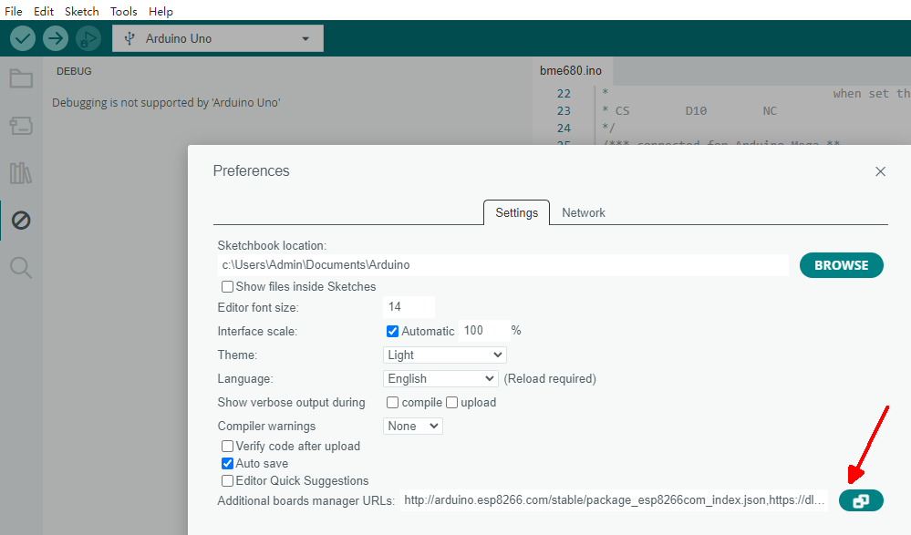This screenshot has height=535, width=911.
Task: Click the 'Compiler warnings' label
Action: click(x=266, y=427)
